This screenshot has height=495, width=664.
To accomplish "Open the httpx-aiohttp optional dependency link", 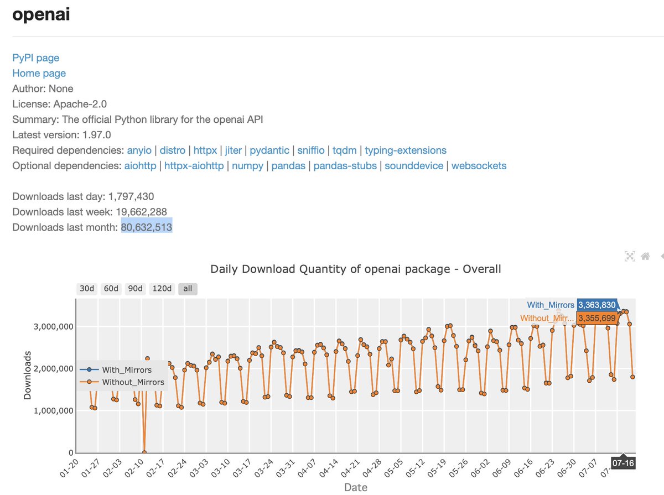I will coord(194,166).
